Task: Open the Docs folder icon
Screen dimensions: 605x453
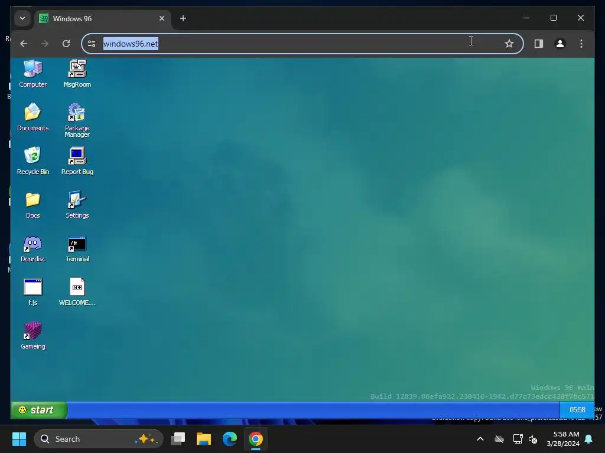Action: (x=33, y=205)
